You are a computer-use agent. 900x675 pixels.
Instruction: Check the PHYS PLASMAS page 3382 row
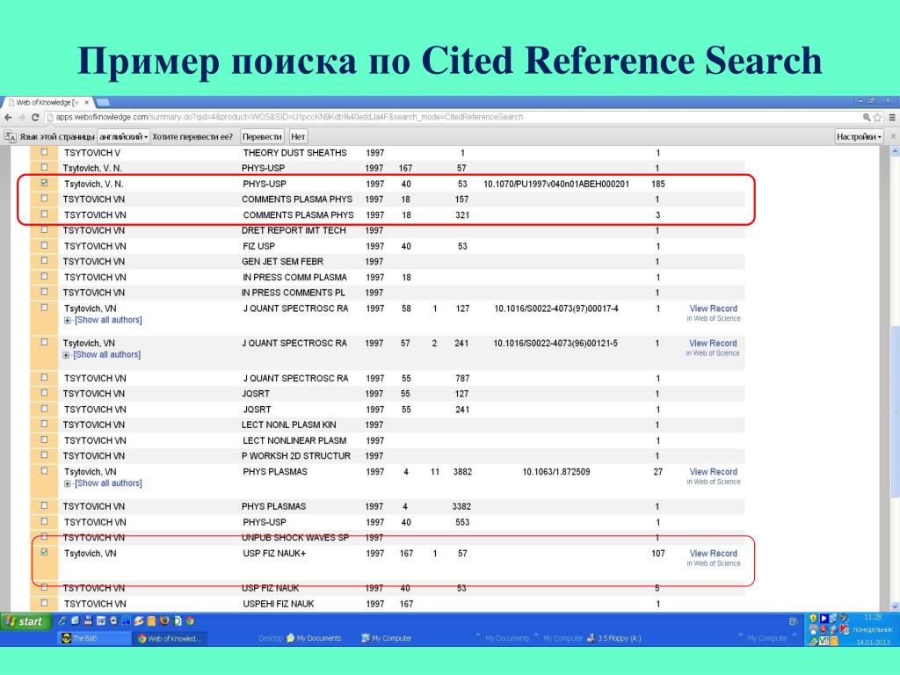click(x=44, y=505)
